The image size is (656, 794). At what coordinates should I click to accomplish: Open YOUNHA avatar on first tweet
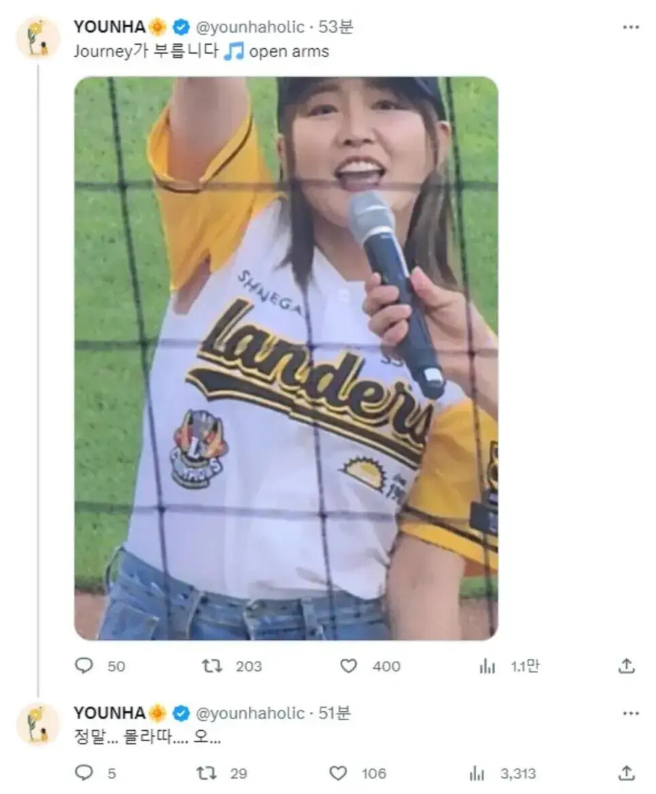(x=38, y=38)
